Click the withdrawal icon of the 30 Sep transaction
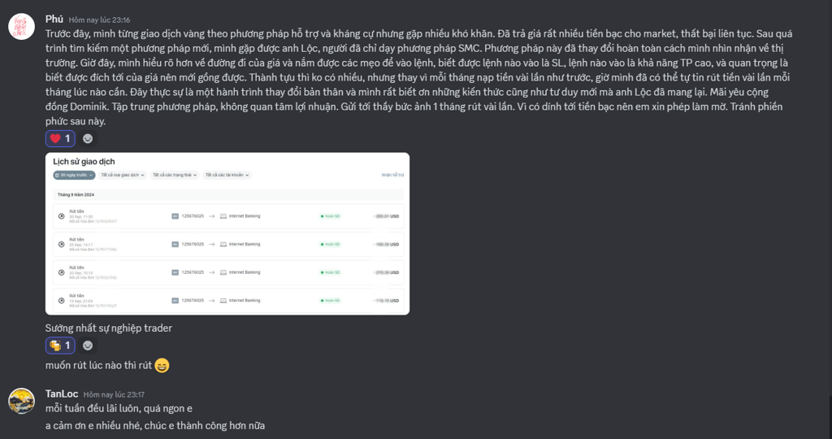Viewport: 832px width, 439px height. point(62,216)
